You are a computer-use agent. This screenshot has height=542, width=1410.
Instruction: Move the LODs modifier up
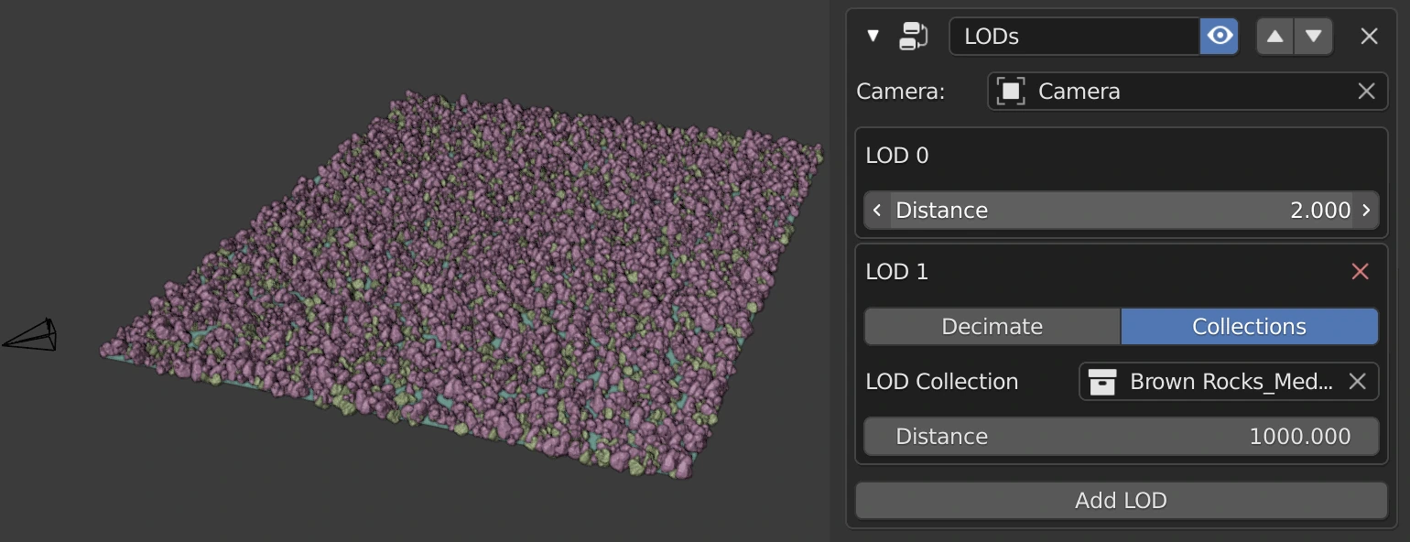coord(1274,37)
